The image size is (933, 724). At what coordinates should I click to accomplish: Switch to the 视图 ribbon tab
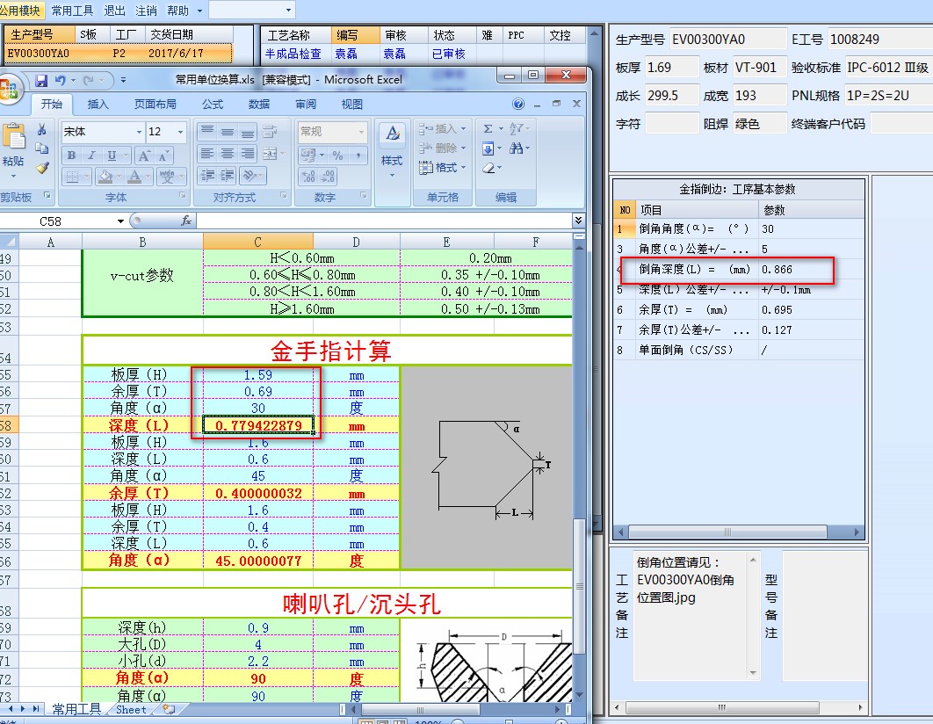coord(351,104)
